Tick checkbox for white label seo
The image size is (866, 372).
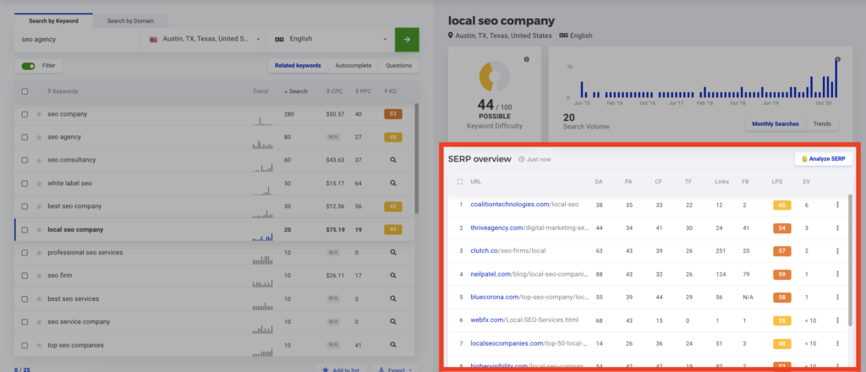[x=25, y=183]
